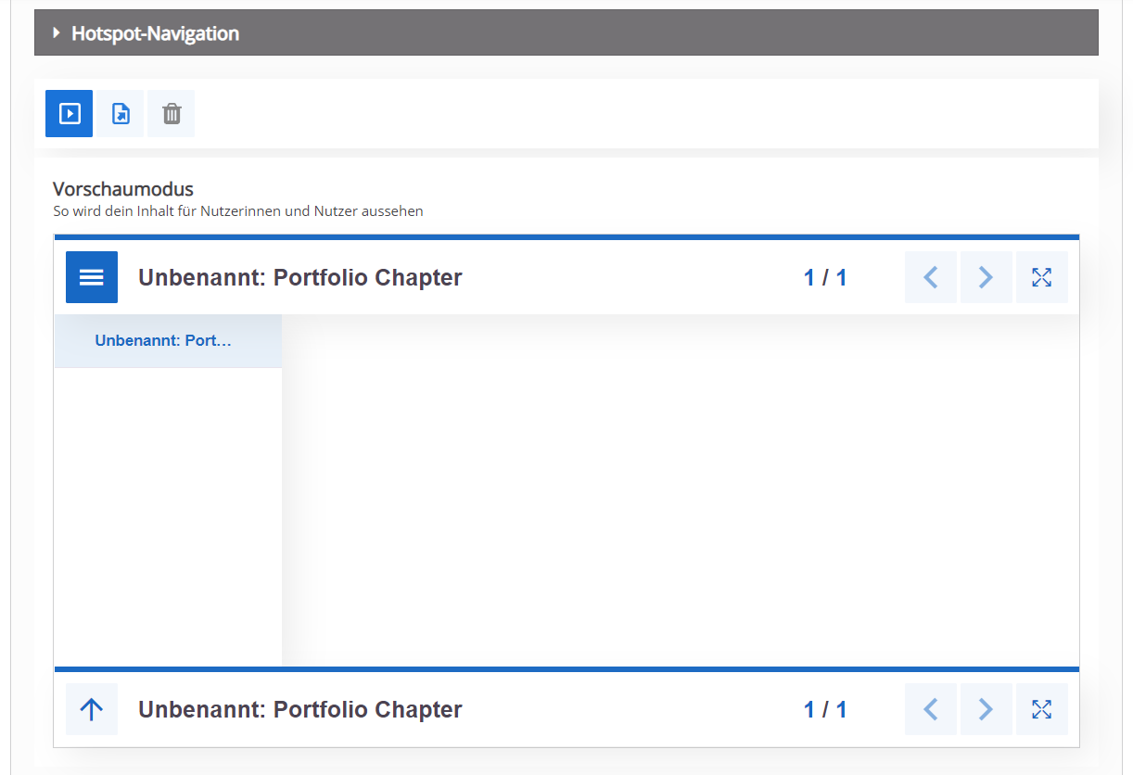
Task: Click bottom bar title Unbenannt: Portfolio Chapter
Action: (300, 709)
